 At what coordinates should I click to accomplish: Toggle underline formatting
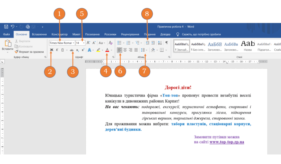coord(62,50)
